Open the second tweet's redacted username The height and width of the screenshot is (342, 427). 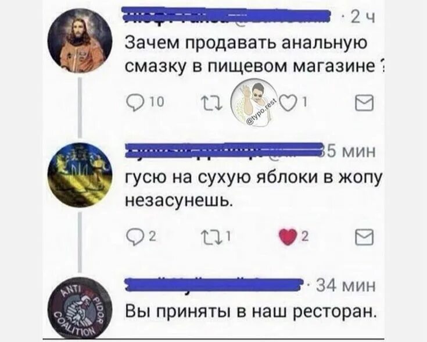coord(224,150)
